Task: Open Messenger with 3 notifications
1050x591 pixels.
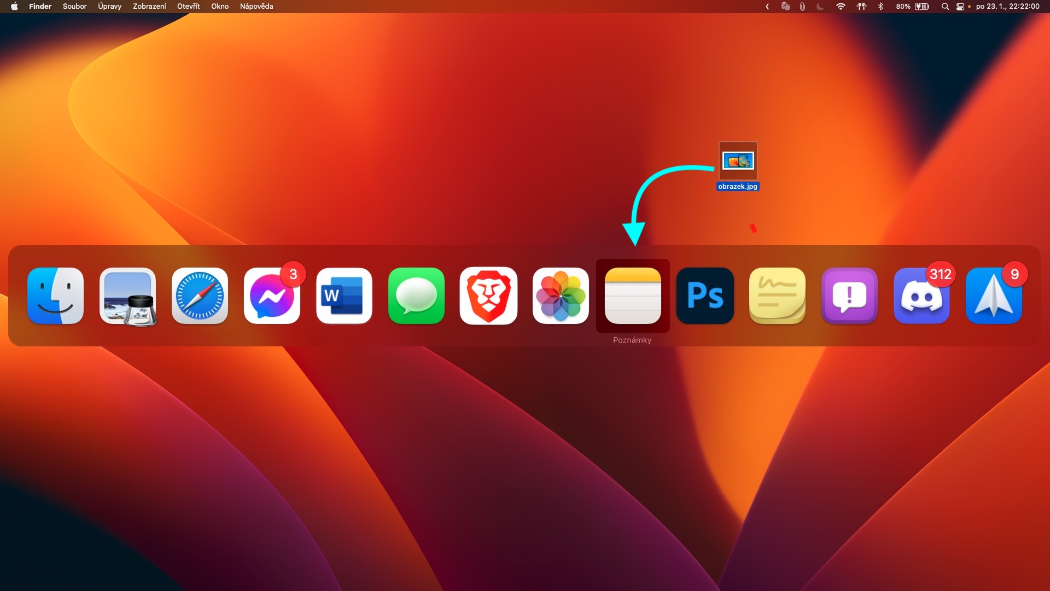Action: [x=272, y=296]
